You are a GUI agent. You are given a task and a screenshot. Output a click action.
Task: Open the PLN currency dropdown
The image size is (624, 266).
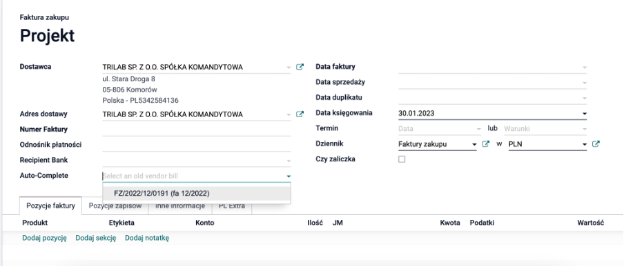pos(584,145)
